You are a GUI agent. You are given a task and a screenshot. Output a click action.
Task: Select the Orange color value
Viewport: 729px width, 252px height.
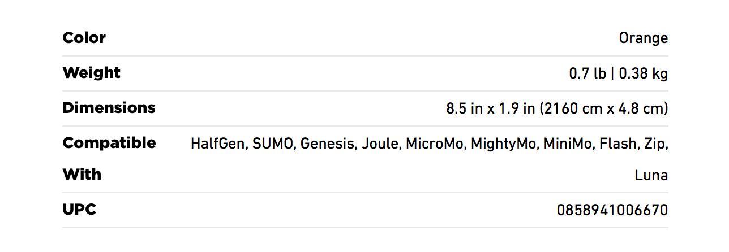[x=644, y=38]
